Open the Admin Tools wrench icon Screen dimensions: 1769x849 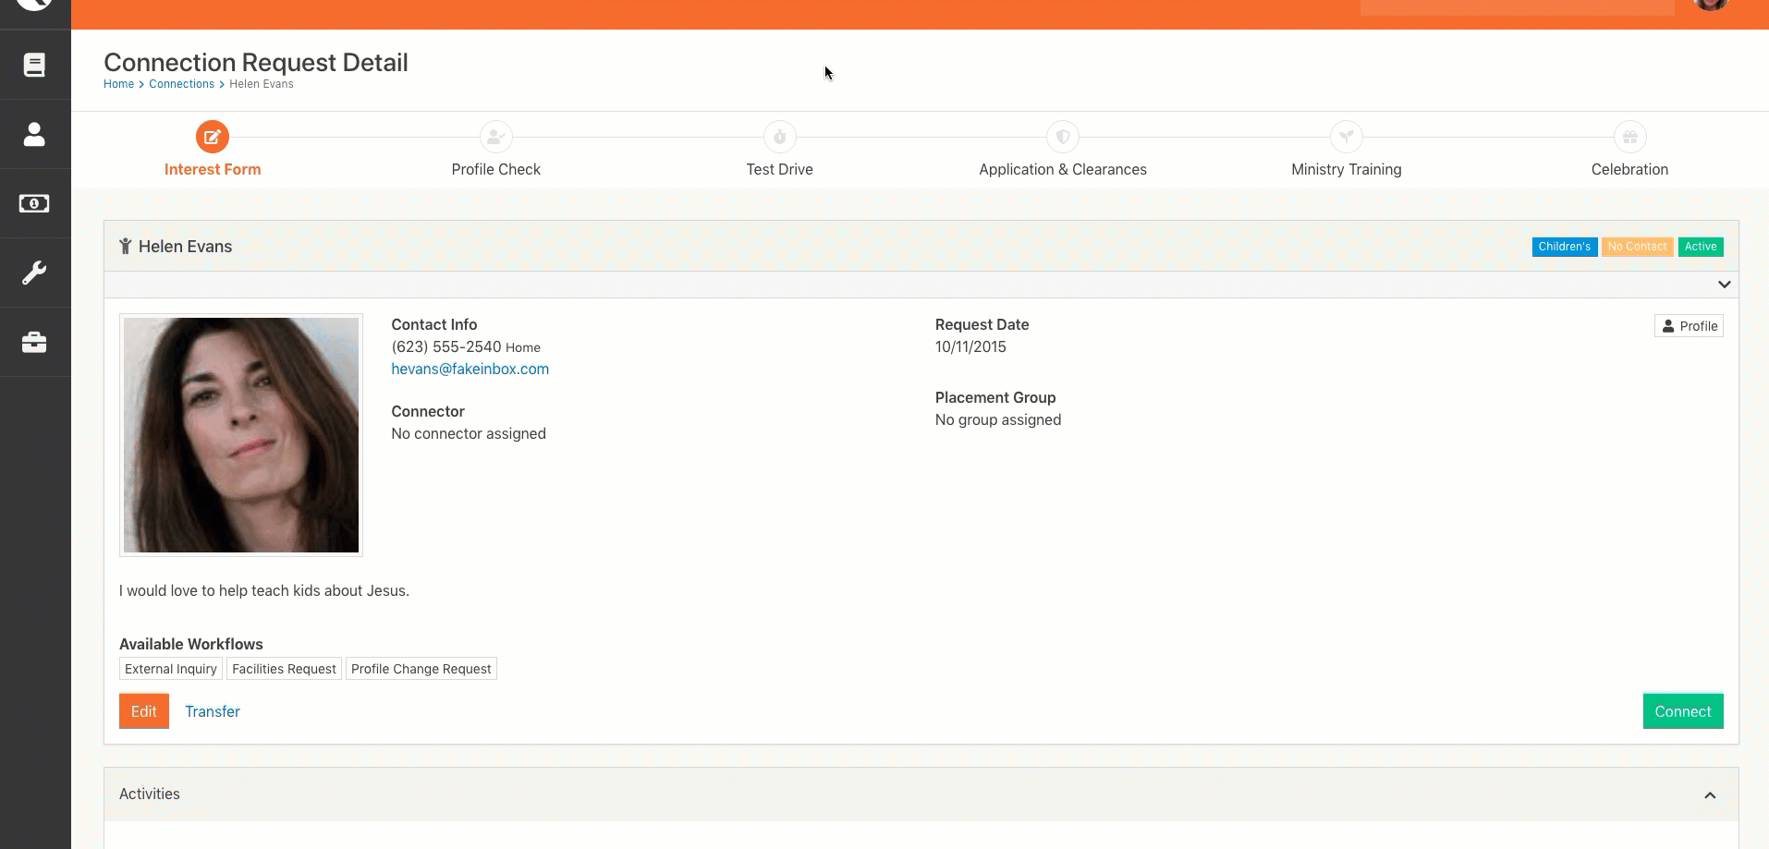click(x=34, y=273)
